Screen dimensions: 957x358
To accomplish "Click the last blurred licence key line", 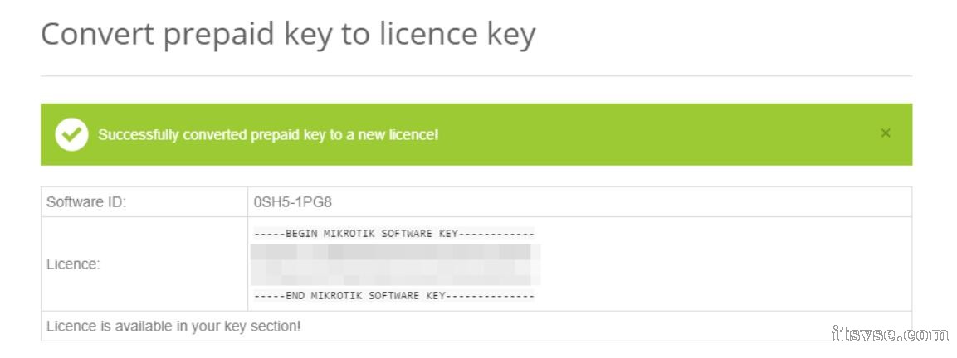I will 393,280.
